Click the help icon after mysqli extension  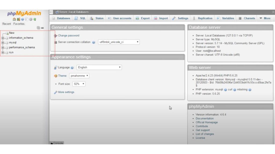coord(225,90)
